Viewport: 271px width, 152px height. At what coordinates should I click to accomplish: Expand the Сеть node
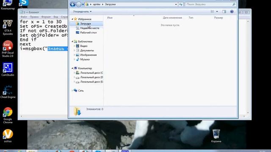point(72,91)
